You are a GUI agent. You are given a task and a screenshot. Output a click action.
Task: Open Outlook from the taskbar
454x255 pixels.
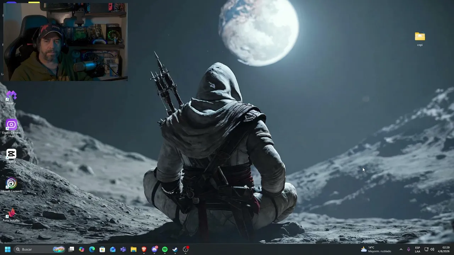(113, 249)
